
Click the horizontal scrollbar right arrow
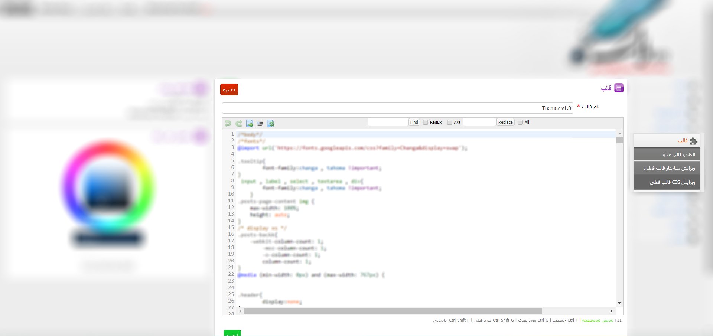point(612,311)
